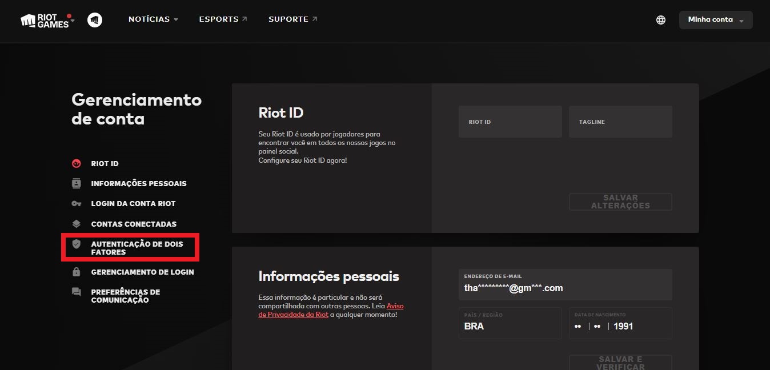Click the Salvar Alterações button

point(620,202)
